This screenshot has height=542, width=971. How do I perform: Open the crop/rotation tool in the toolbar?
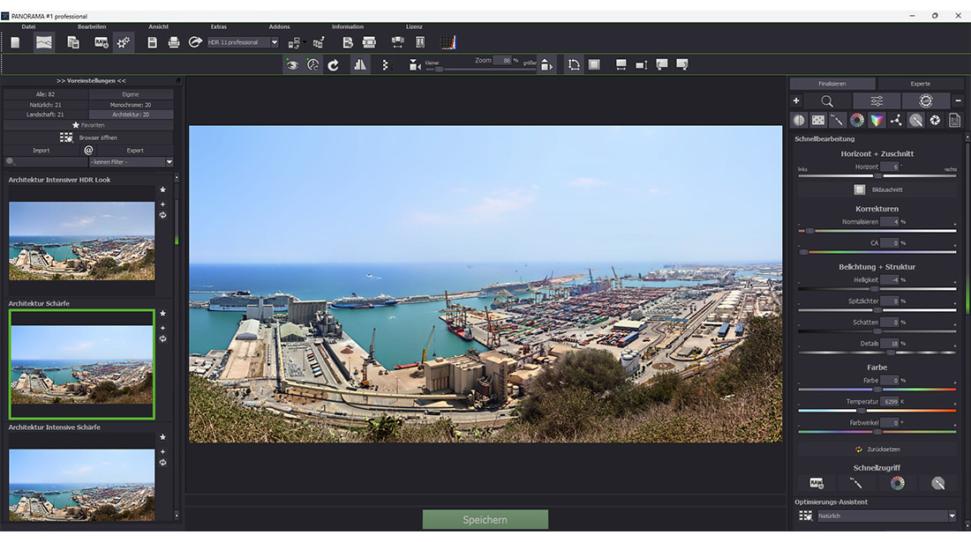click(573, 63)
